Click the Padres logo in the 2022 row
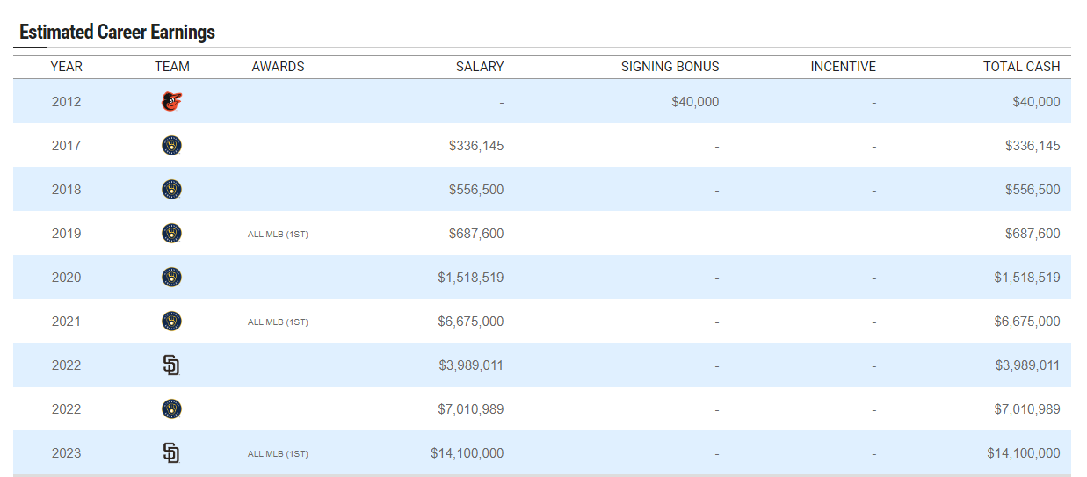1087x477 pixels. (171, 365)
